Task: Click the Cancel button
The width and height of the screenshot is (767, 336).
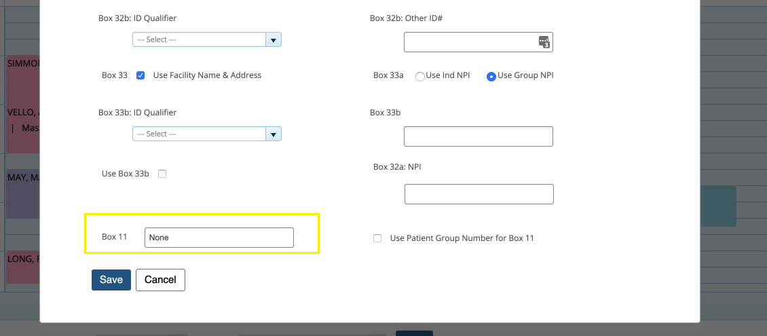Action: (x=160, y=280)
